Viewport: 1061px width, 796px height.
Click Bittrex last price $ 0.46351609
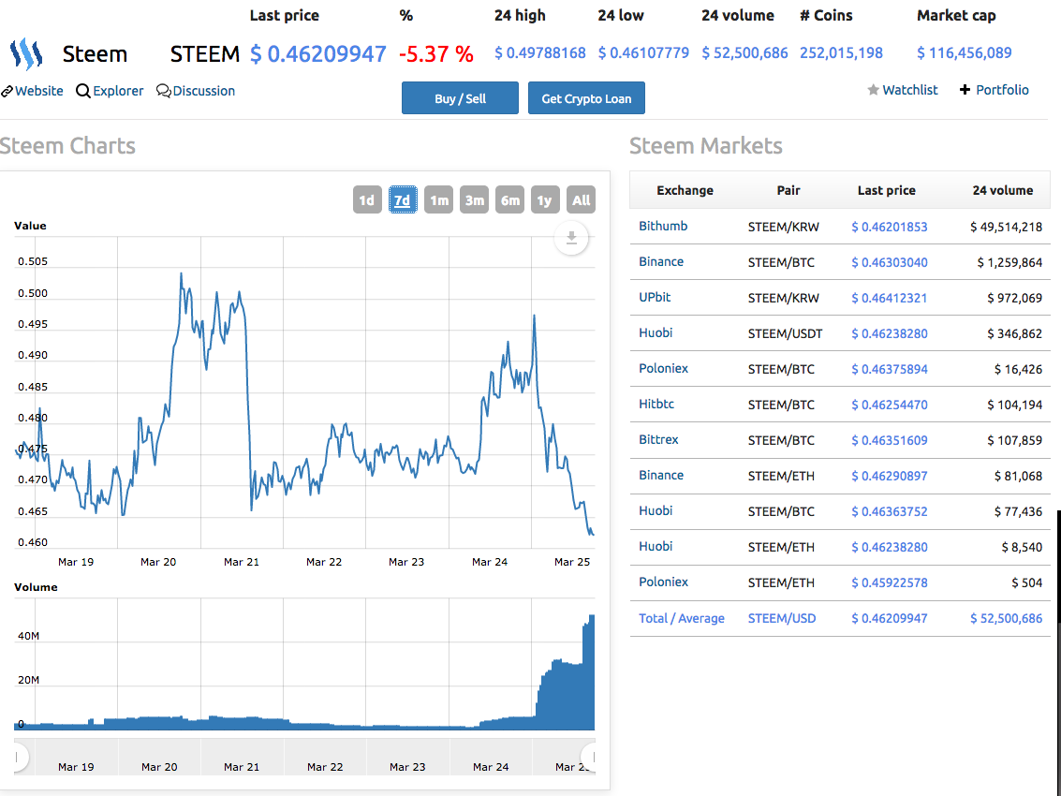889,440
